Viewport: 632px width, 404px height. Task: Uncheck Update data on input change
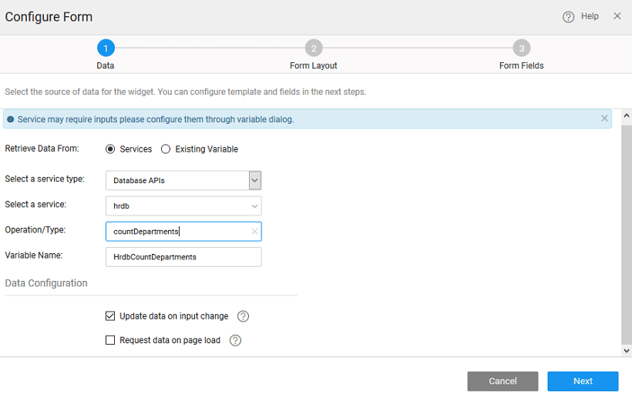[110, 316]
